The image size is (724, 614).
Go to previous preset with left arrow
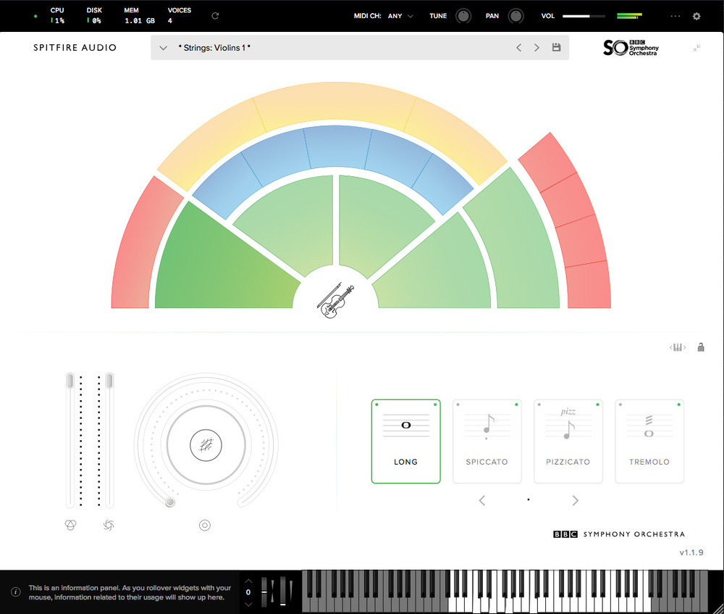pos(518,48)
